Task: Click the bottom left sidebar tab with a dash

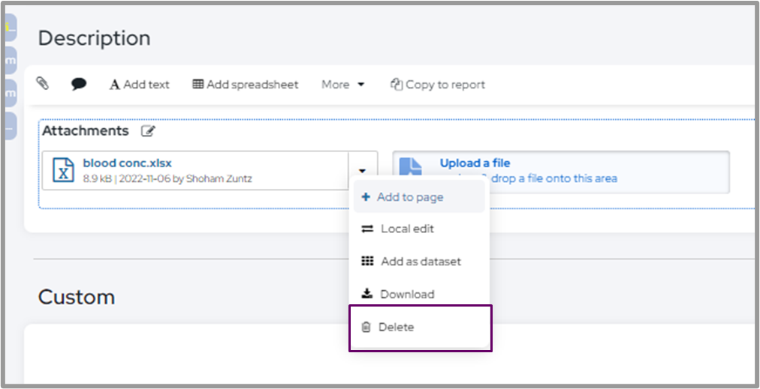Action: click(10, 126)
